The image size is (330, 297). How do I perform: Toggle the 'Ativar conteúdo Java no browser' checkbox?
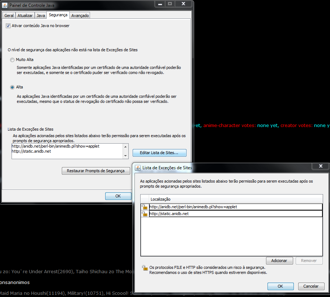[x=8, y=26]
